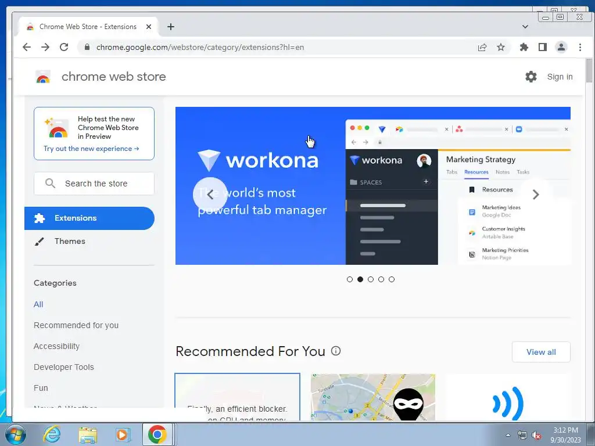Open Windows Media Player from taskbar
The width and height of the screenshot is (595, 446).
[123, 434]
